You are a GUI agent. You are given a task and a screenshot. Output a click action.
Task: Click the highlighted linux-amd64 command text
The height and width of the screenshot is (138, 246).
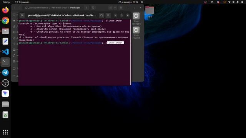115,43
